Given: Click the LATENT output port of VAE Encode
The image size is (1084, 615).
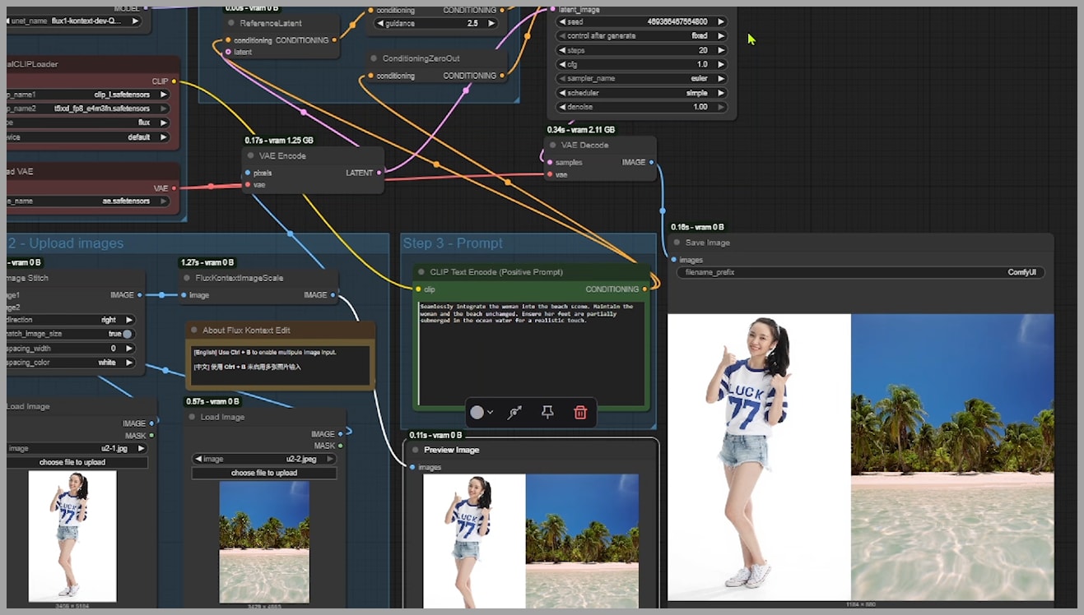Looking at the screenshot, I should click(379, 173).
